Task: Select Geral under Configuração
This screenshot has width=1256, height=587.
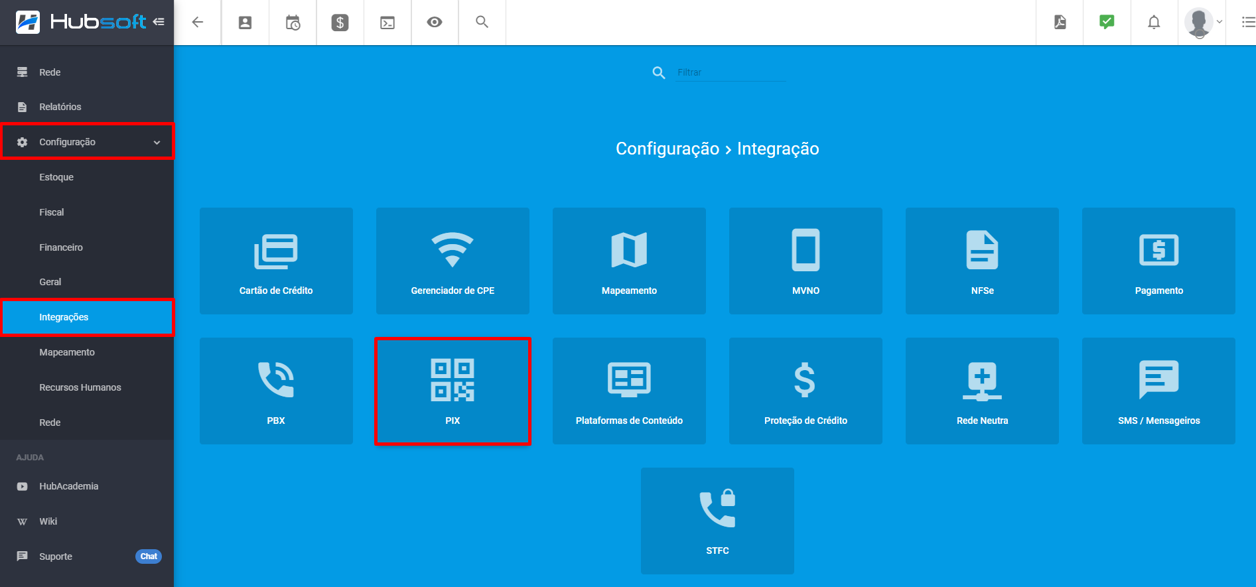Action: pos(87,282)
